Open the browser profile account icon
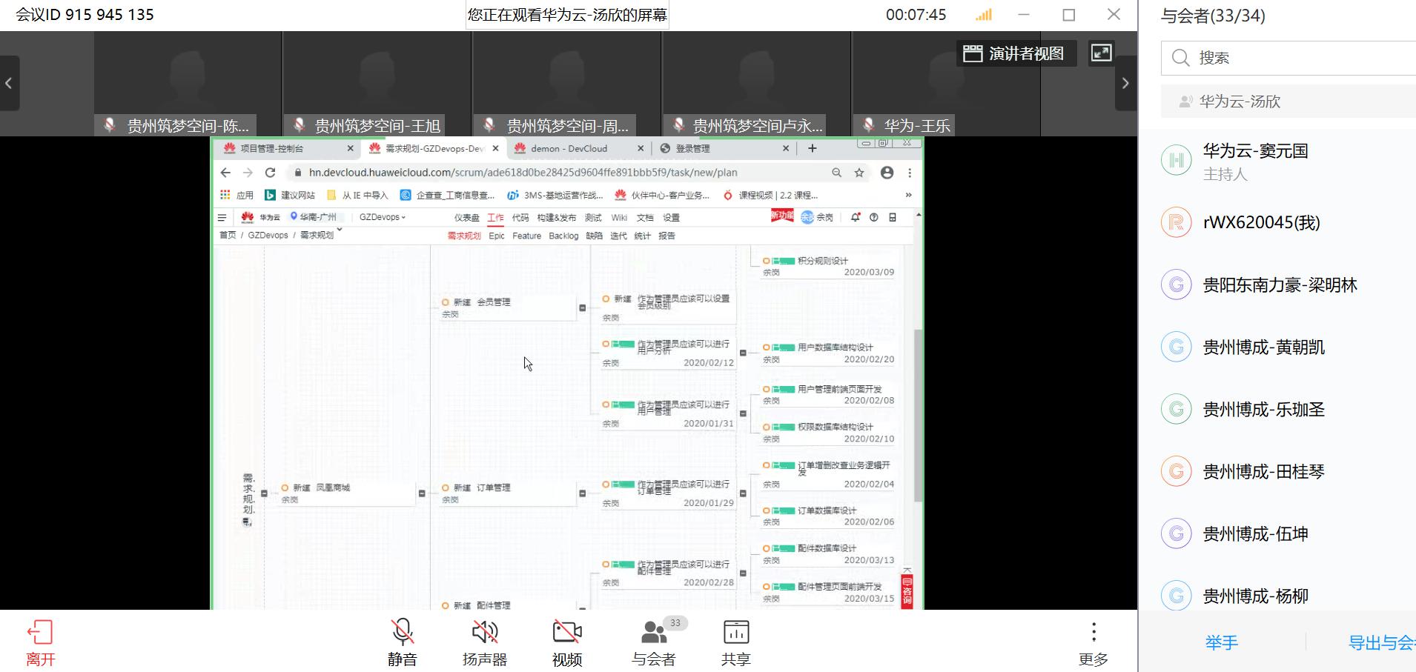The image size is (1416, 672). point(887,173)
